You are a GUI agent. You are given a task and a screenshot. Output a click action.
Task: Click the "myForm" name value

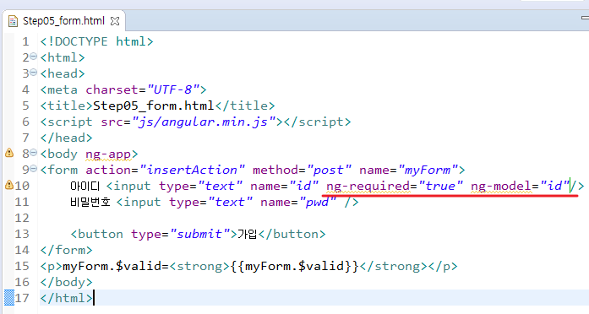click(428, 170)
